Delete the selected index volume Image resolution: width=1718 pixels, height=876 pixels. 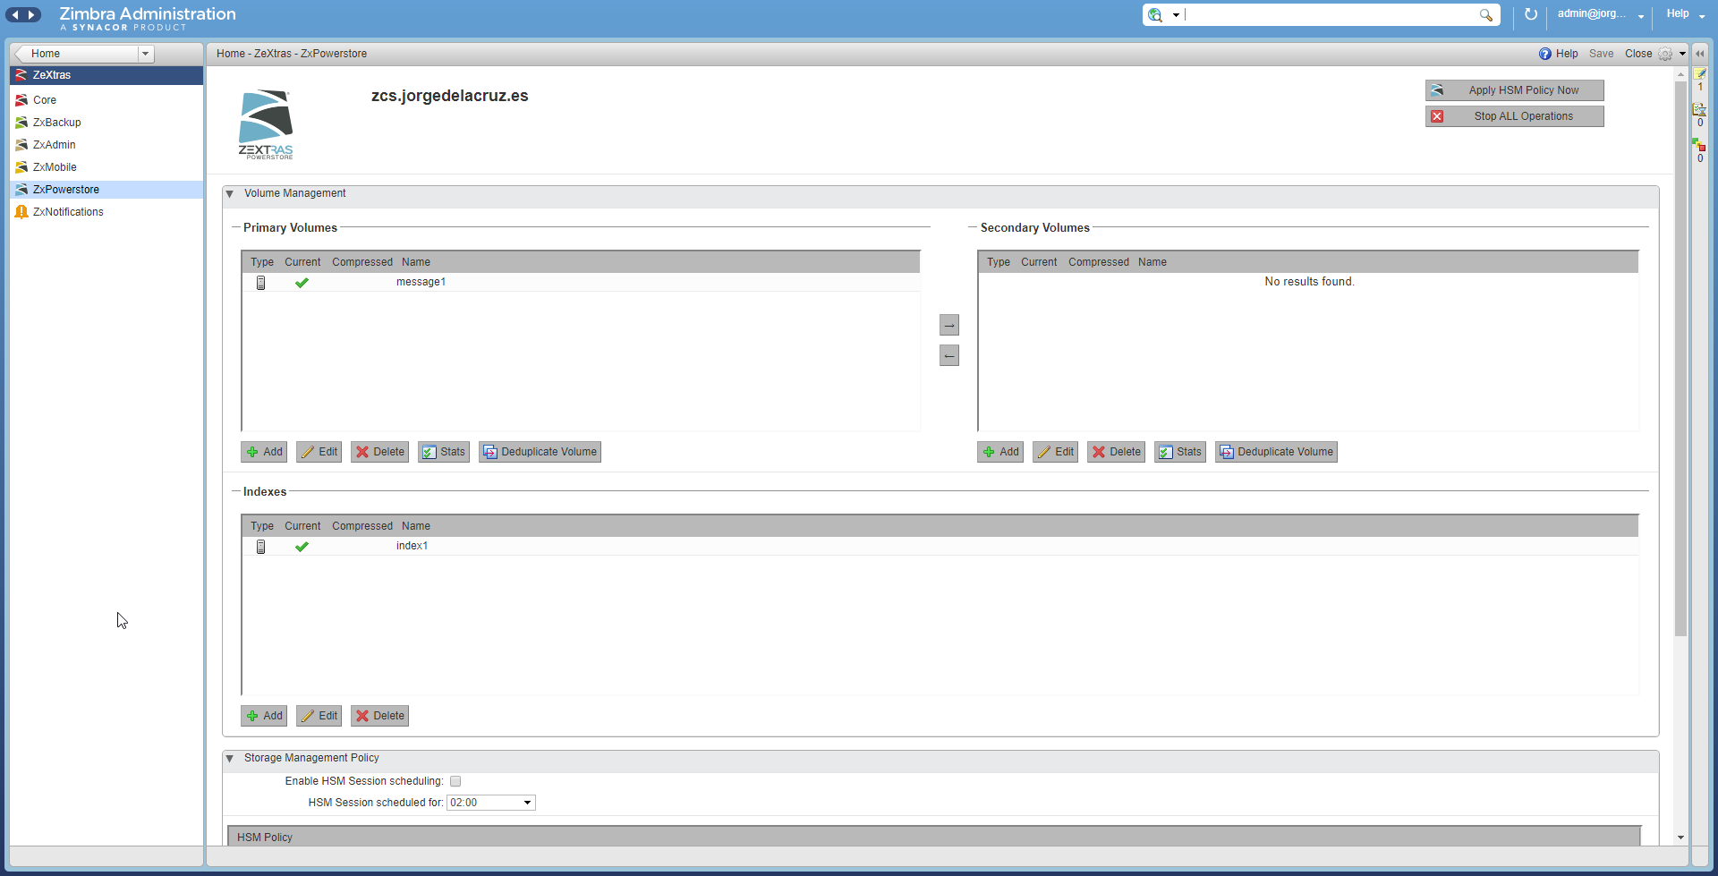tap(380, 716)
